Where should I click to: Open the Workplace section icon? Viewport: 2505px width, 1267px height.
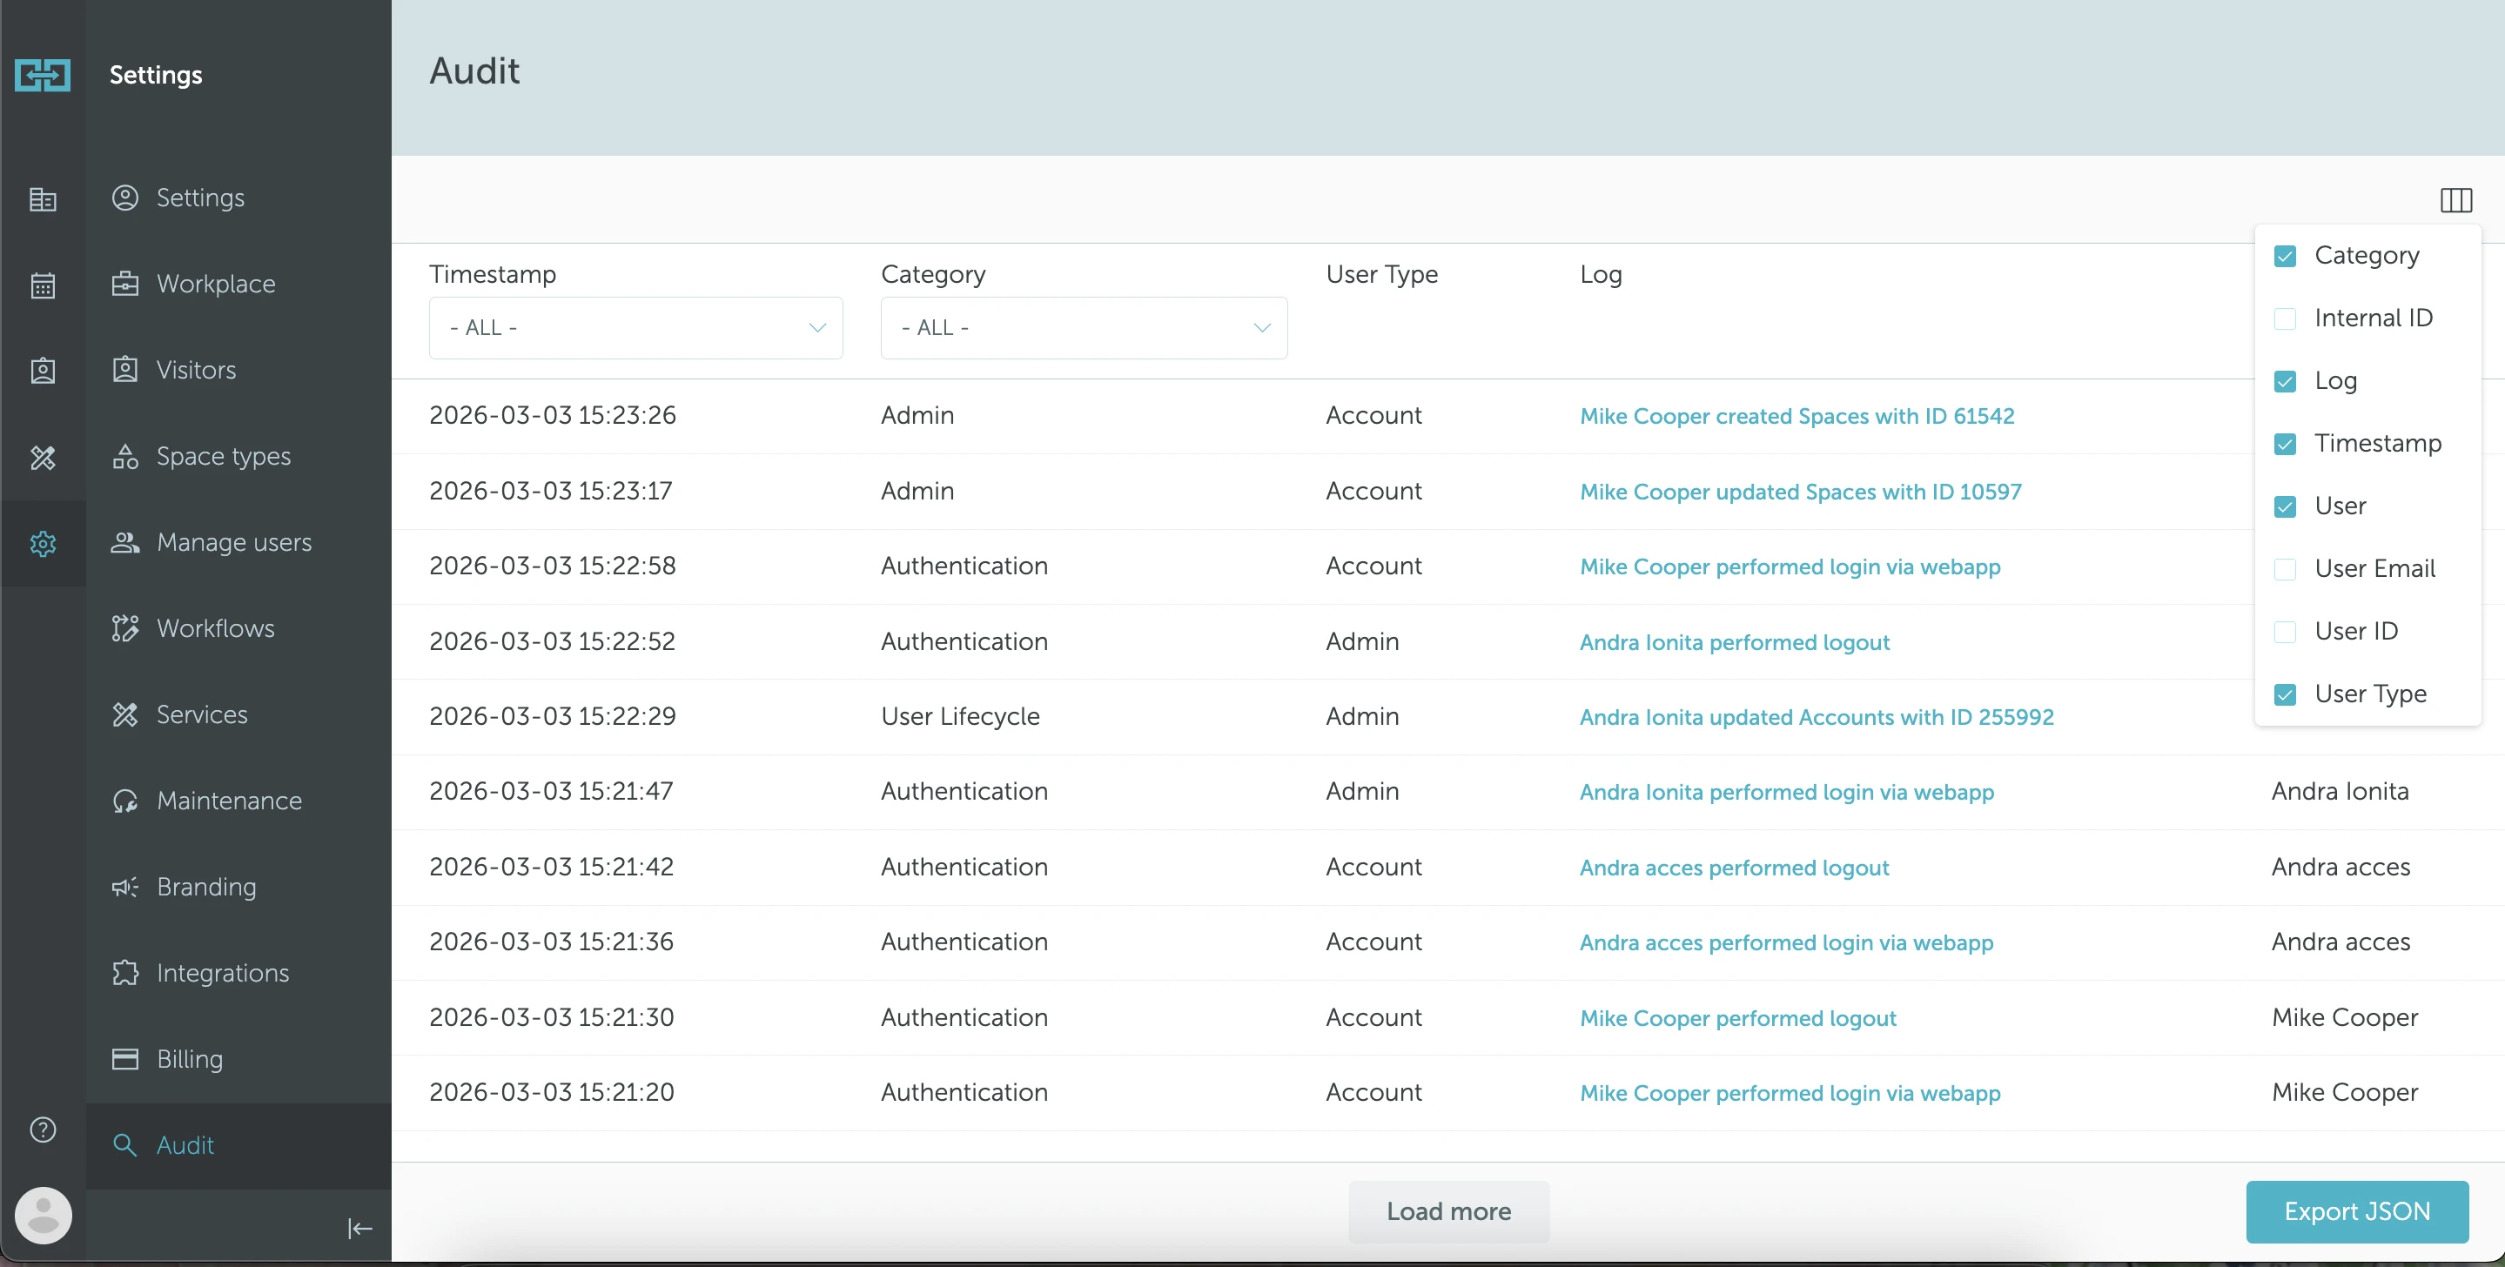(x=126, y=284)
